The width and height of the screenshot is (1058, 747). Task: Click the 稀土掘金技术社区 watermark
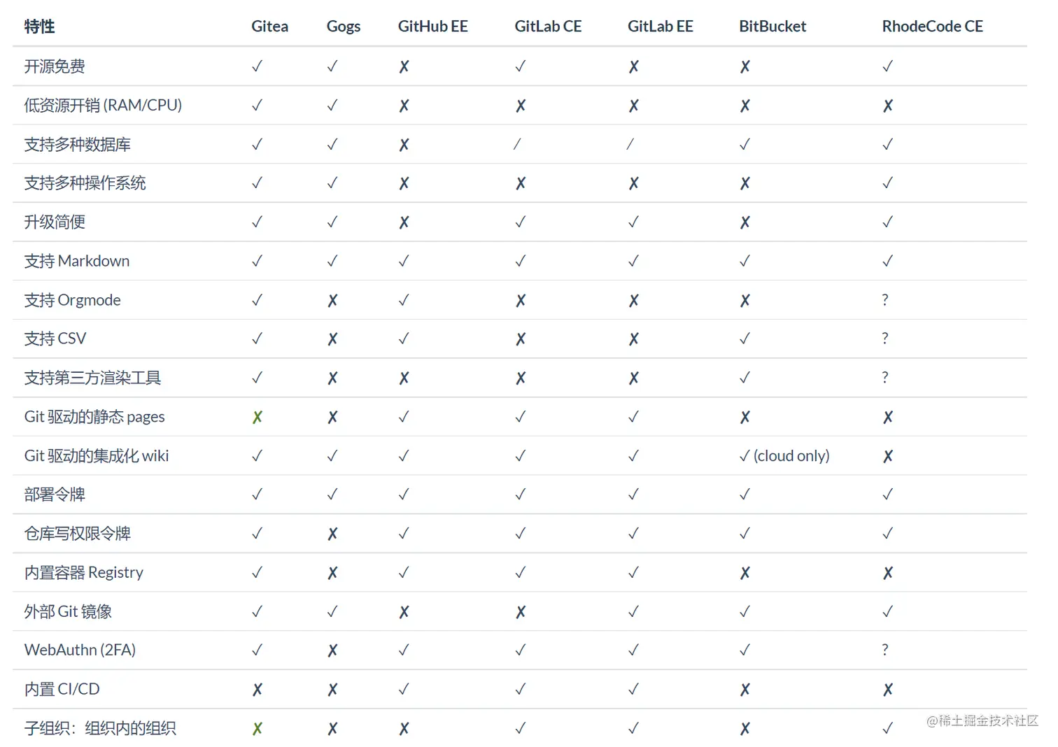coord(982,720)
